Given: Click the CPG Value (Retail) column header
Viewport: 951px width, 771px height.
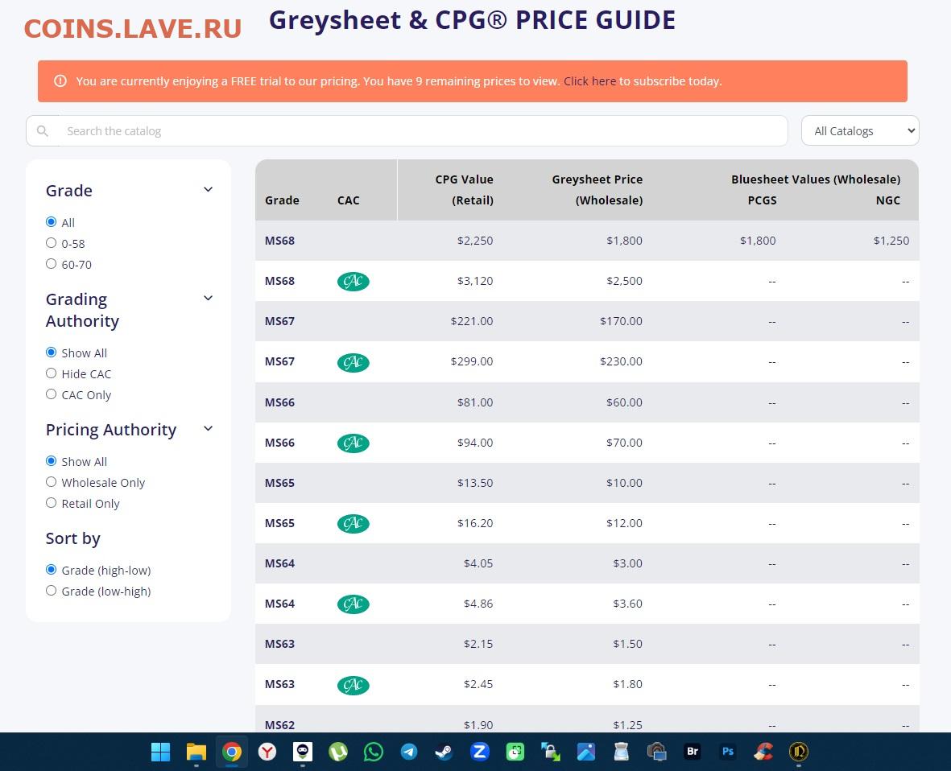Looking at the screenshot, I should [464, 190].
